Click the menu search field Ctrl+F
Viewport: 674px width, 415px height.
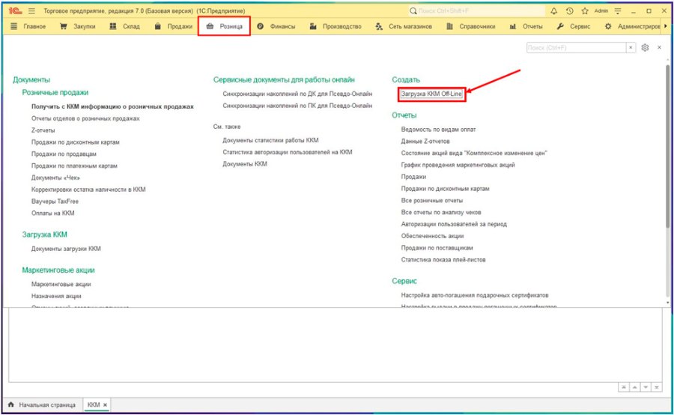pyautogui.click(x=577, y=48)
